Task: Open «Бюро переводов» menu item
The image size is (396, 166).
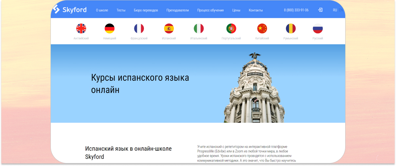Action: (146, 10)
